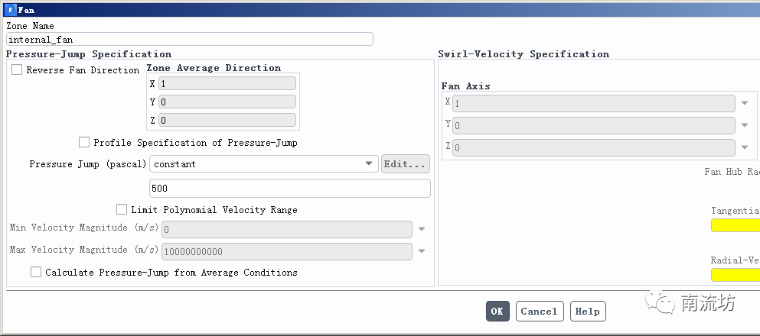Enable Calculate Pressure-Jump from Average Conditions
Viewport: 760px width, 336px height.
click(36, 273)
